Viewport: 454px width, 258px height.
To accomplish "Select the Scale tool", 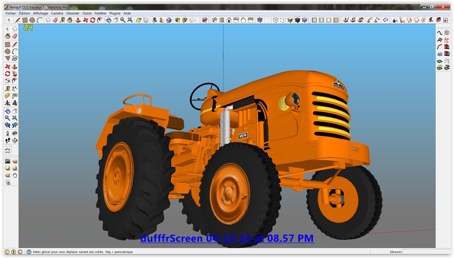I will coord(8,81).
